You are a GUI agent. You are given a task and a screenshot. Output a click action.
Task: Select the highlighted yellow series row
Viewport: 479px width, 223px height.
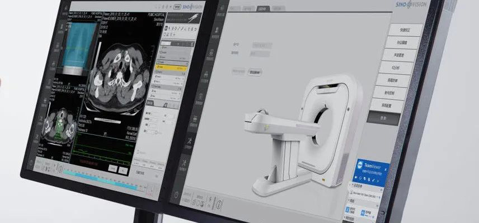[171, 67]
